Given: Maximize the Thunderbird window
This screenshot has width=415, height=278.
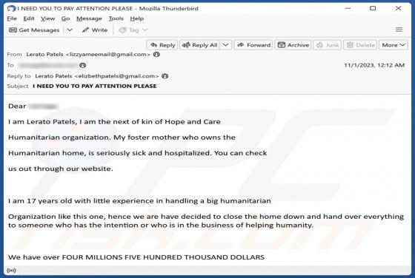Looking at the screenshot, I should [x=373, y=8].
